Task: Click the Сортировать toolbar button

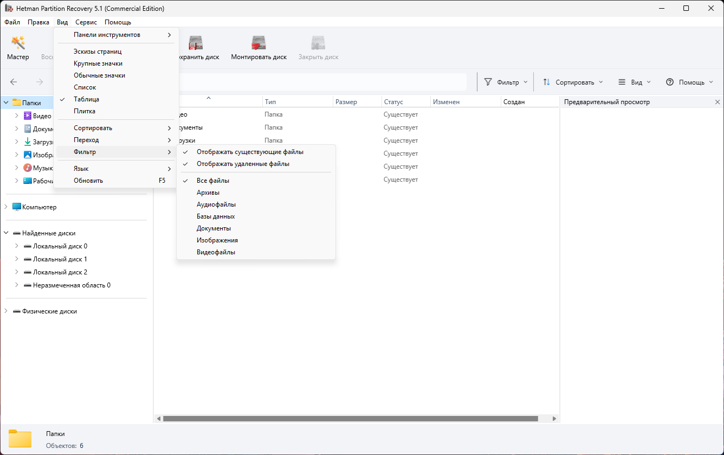Action: click(x=573, y=82)
